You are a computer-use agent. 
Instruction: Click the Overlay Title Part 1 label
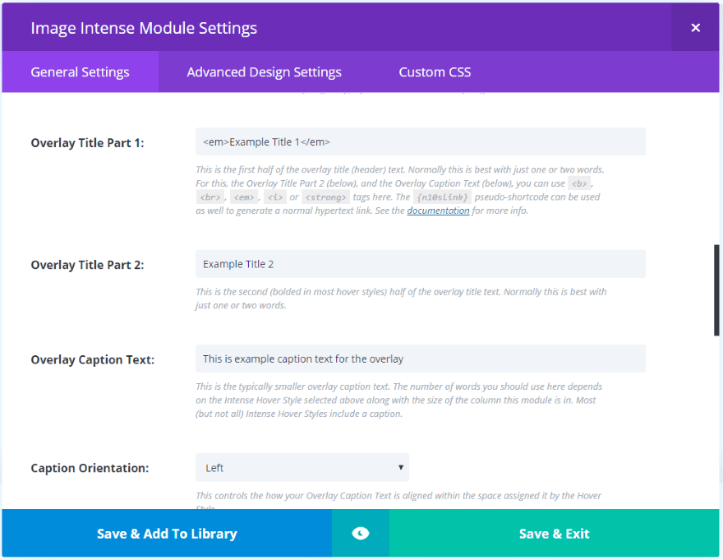tap(87, 143)
